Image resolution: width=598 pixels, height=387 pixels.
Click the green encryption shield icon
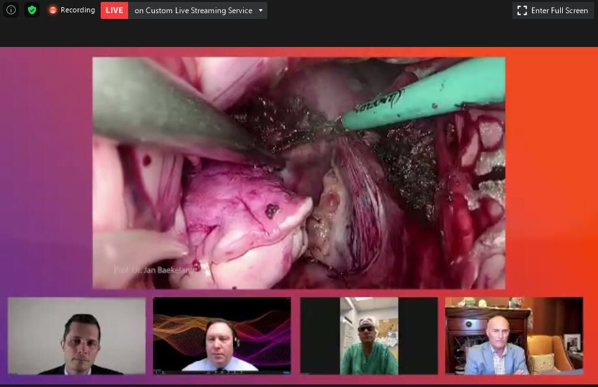(32, 10)
